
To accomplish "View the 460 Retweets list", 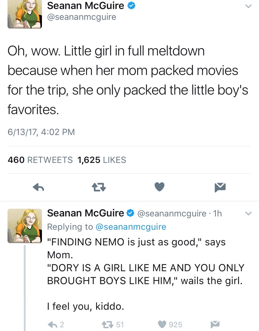I will click(40, 160).
